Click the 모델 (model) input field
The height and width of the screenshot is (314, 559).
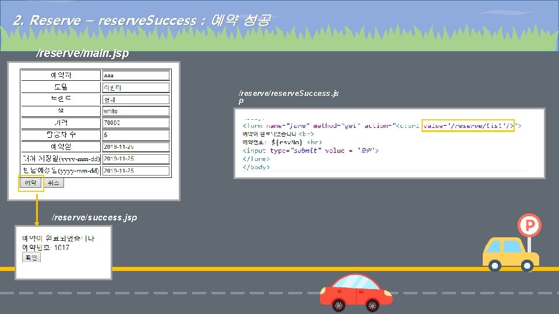coord(136,88)
